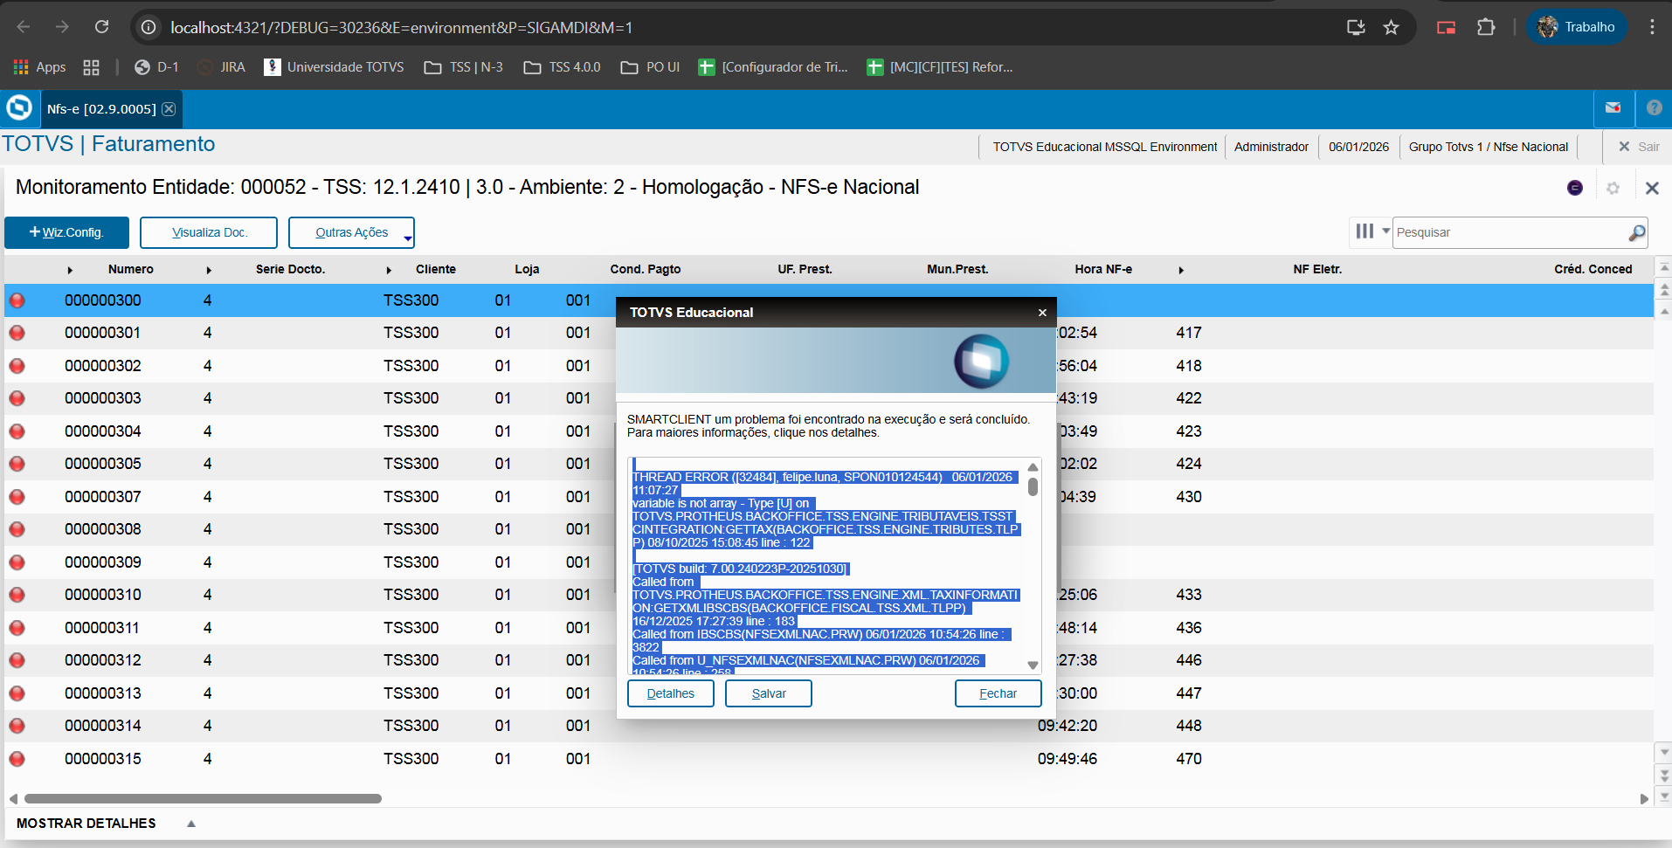This screenshot has width=1672, height=848.
Task: Select row 000000305
Action: click(x=829, y=464)
